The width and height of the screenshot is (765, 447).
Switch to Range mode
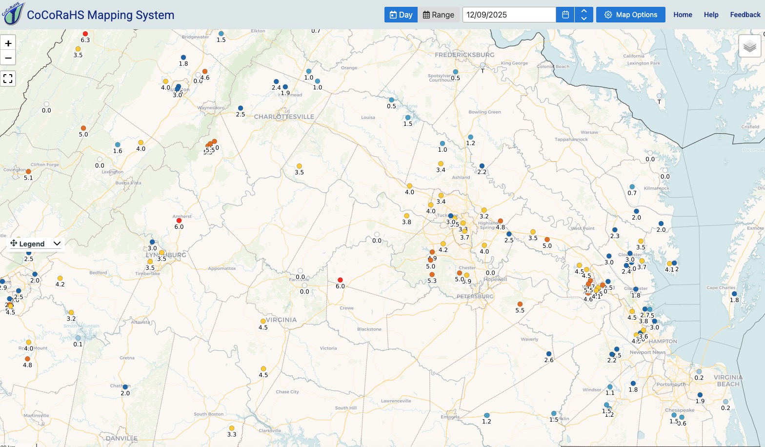pos(438,15)
